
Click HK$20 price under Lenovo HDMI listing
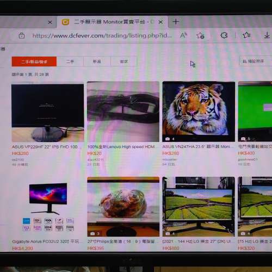coord(94,153)
